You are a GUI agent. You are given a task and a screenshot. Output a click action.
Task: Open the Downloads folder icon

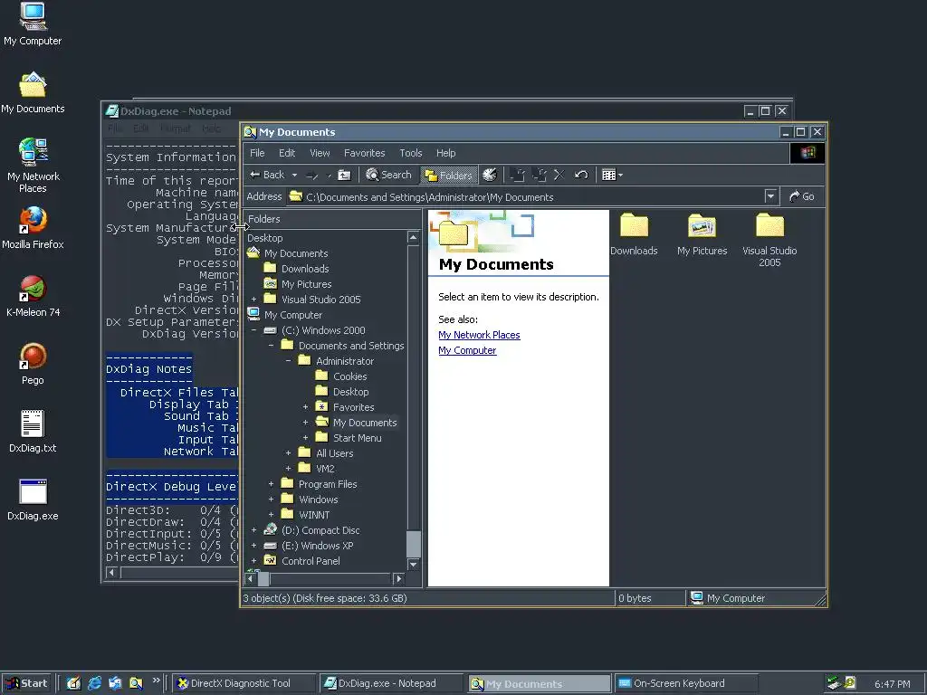click(x=634, y=234)
